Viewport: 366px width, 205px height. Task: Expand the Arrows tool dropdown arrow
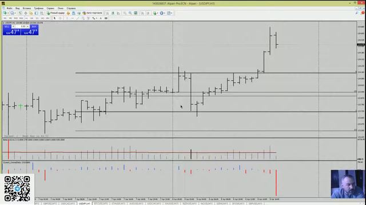pyautogui.click(x=97, y=18)
